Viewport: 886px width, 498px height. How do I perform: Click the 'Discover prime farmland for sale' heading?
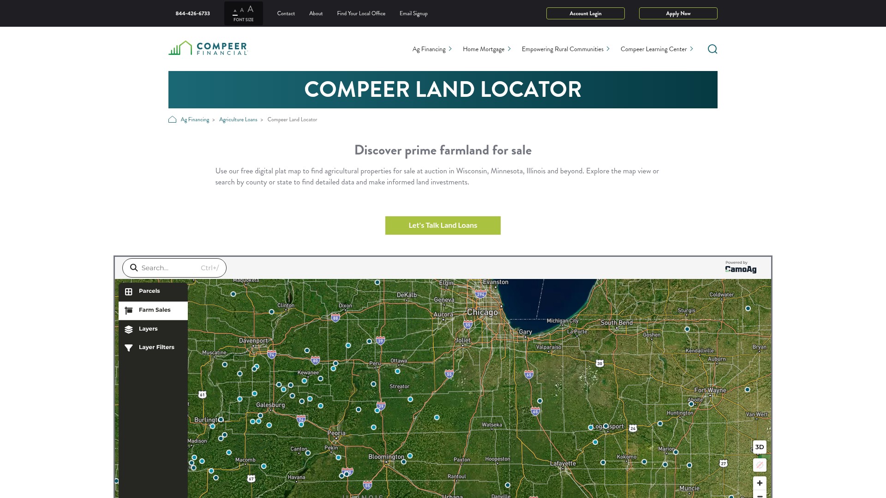click(x=443, y=150)
